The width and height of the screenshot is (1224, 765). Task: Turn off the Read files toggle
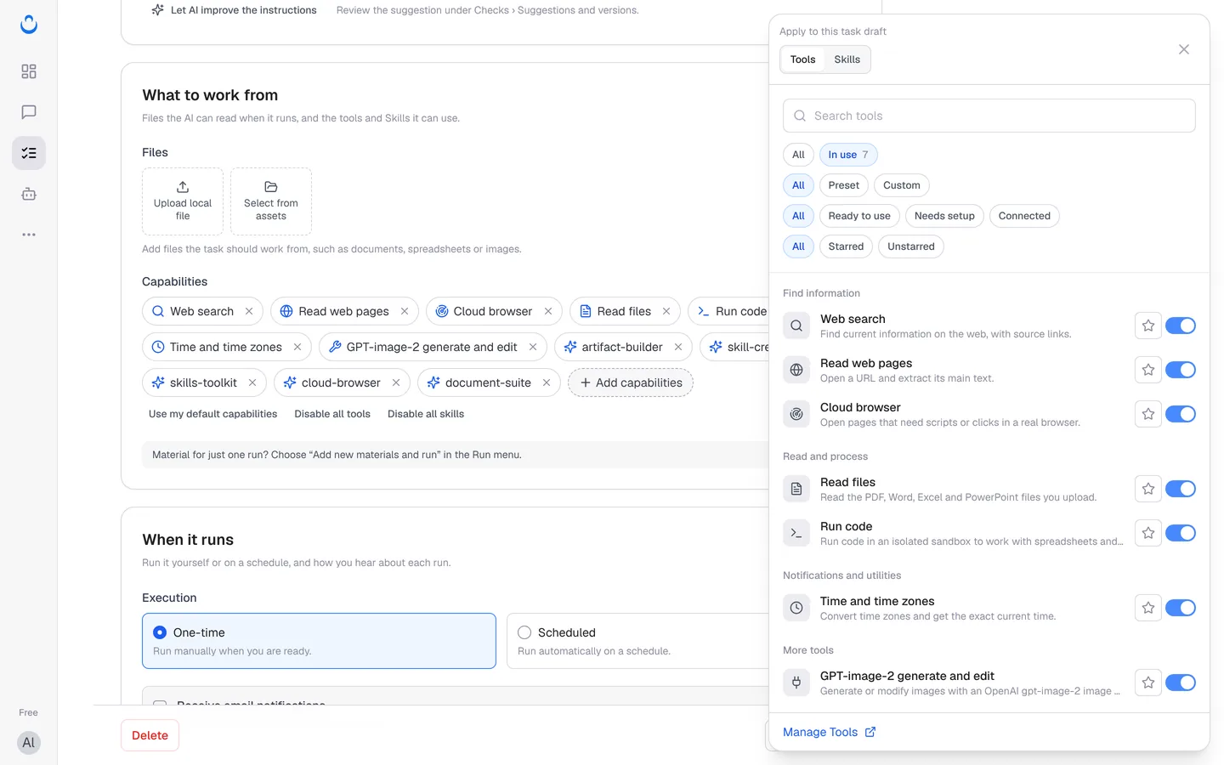pyautogui.click(x=1181, y=489)
